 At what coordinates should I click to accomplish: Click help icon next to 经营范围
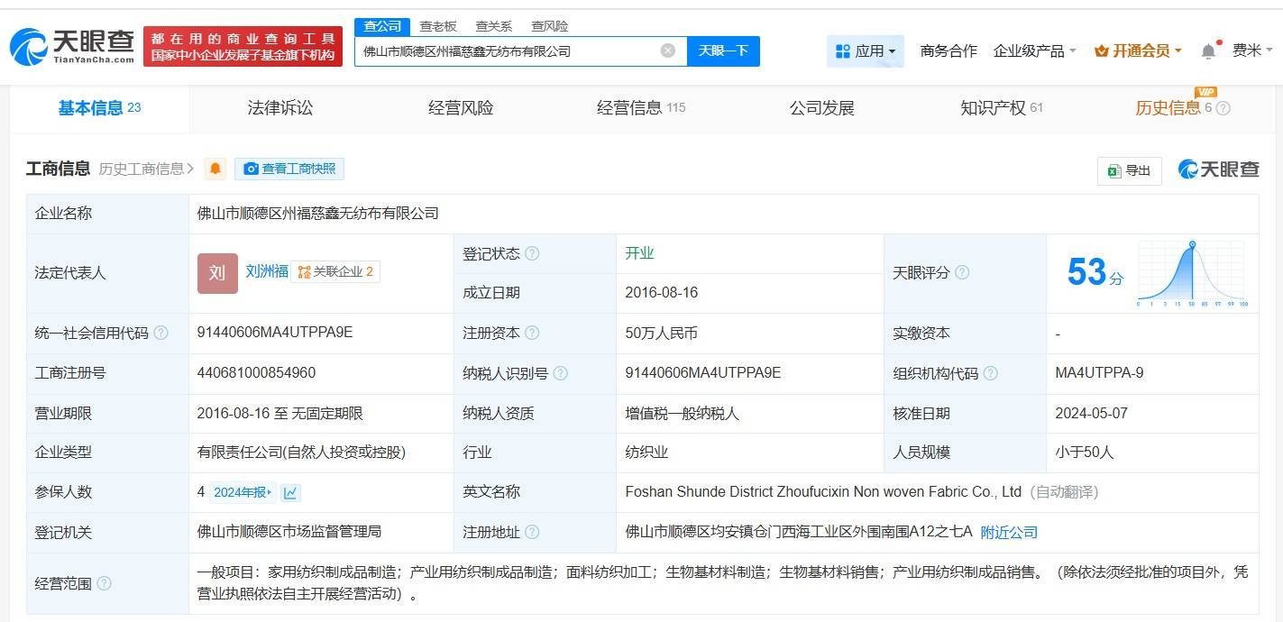point(104,583)
